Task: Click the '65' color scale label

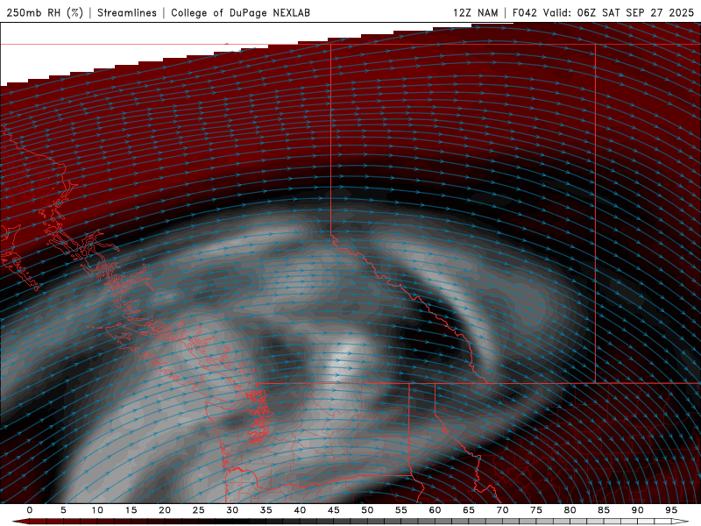Action: [469, 510]
